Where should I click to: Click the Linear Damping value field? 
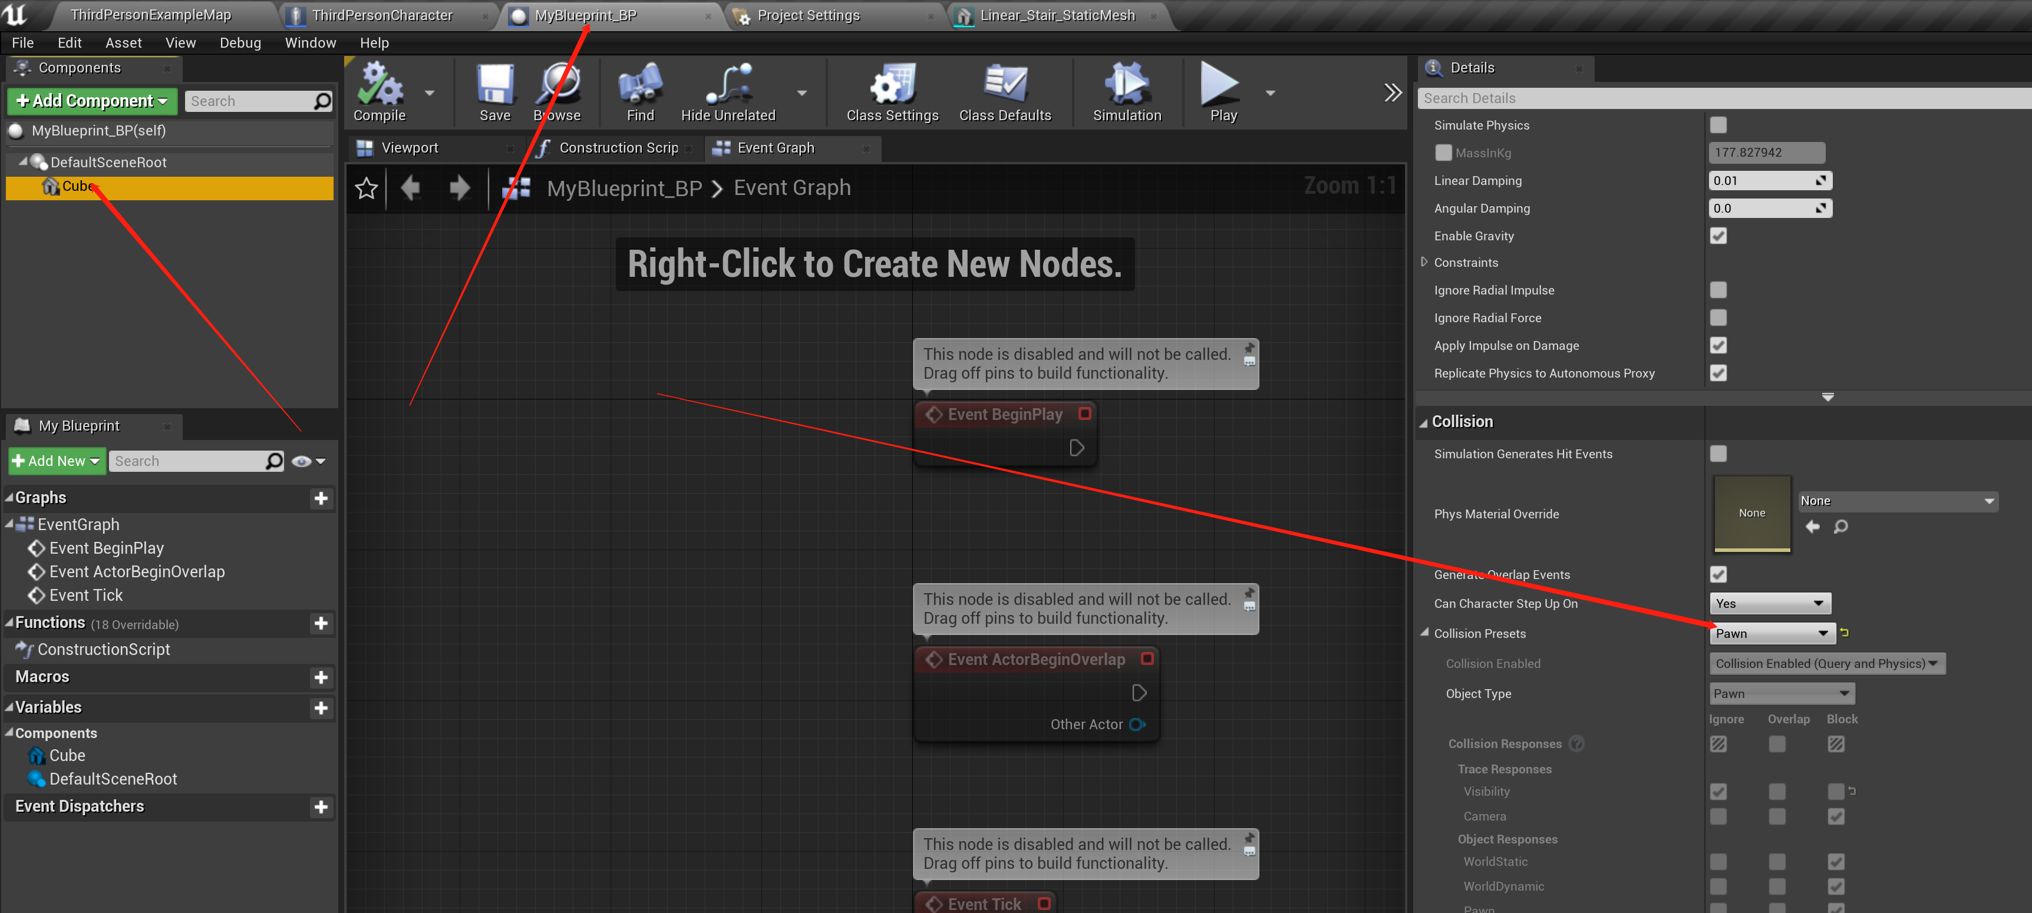coord(1770,181)
